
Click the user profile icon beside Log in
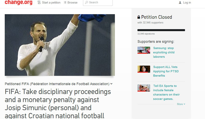(180, 3)
